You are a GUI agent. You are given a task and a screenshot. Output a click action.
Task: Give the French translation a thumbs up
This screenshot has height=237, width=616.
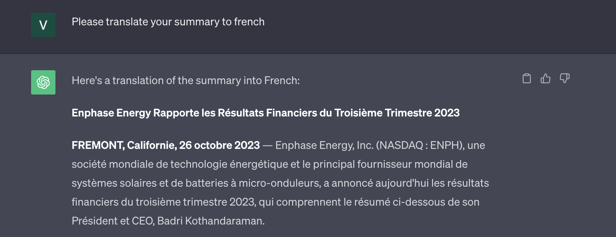[x=545, y=78]
